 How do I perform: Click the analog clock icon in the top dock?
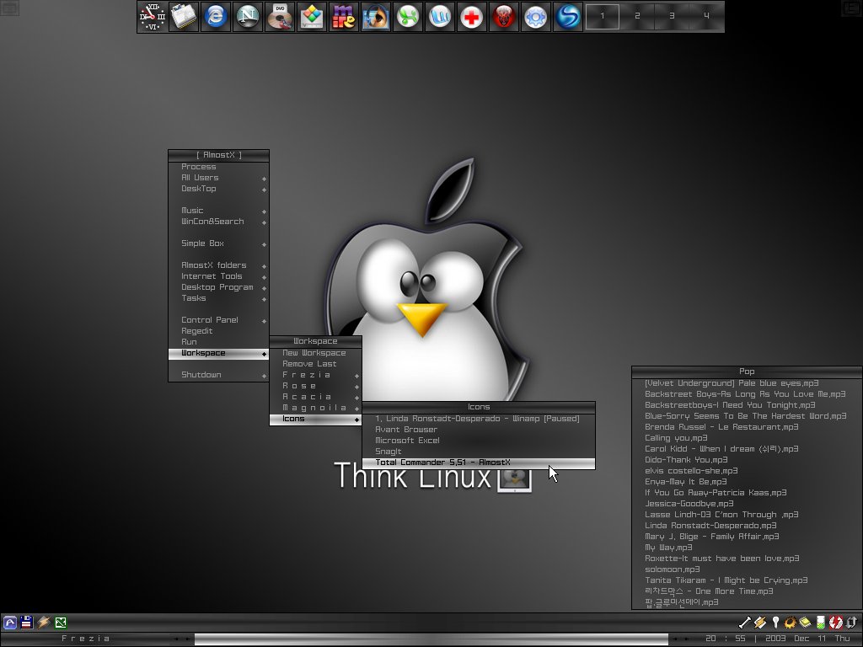(x=152, y=17)
